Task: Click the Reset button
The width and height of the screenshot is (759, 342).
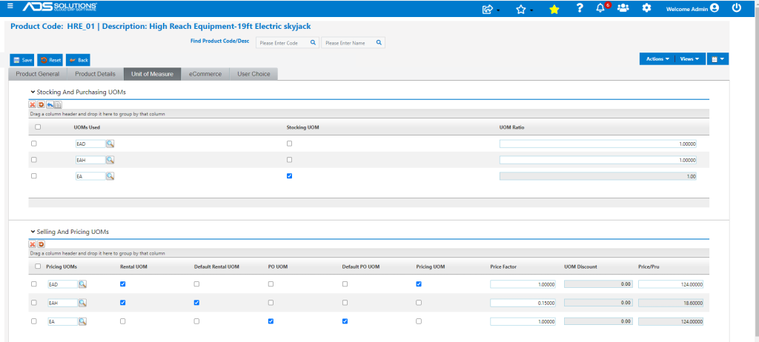Action: [50, 60]
